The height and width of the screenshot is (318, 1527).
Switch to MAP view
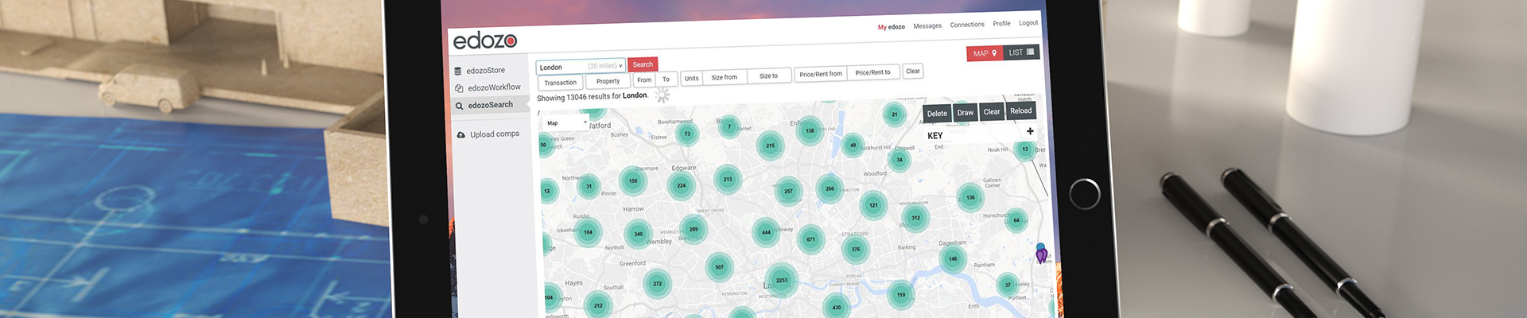(x=985, y=53)
